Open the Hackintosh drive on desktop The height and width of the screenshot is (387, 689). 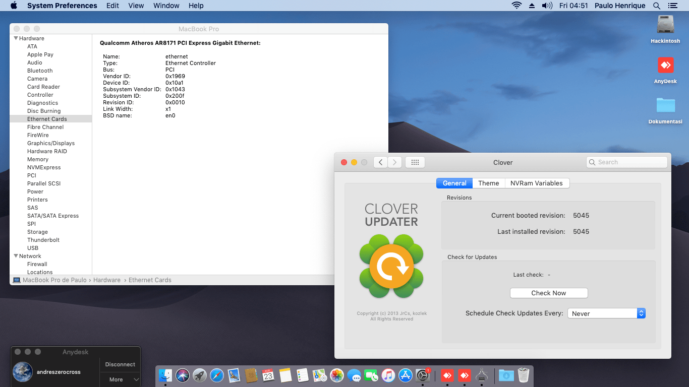coord(665,25)
